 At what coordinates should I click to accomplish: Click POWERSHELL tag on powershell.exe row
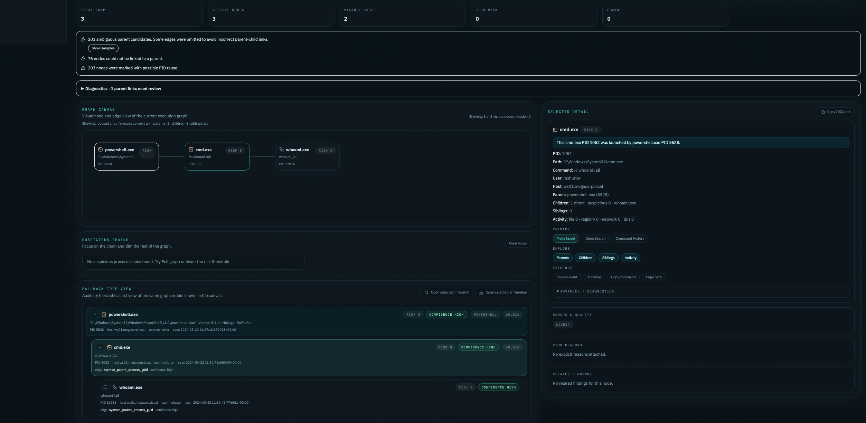pos(485,315)
